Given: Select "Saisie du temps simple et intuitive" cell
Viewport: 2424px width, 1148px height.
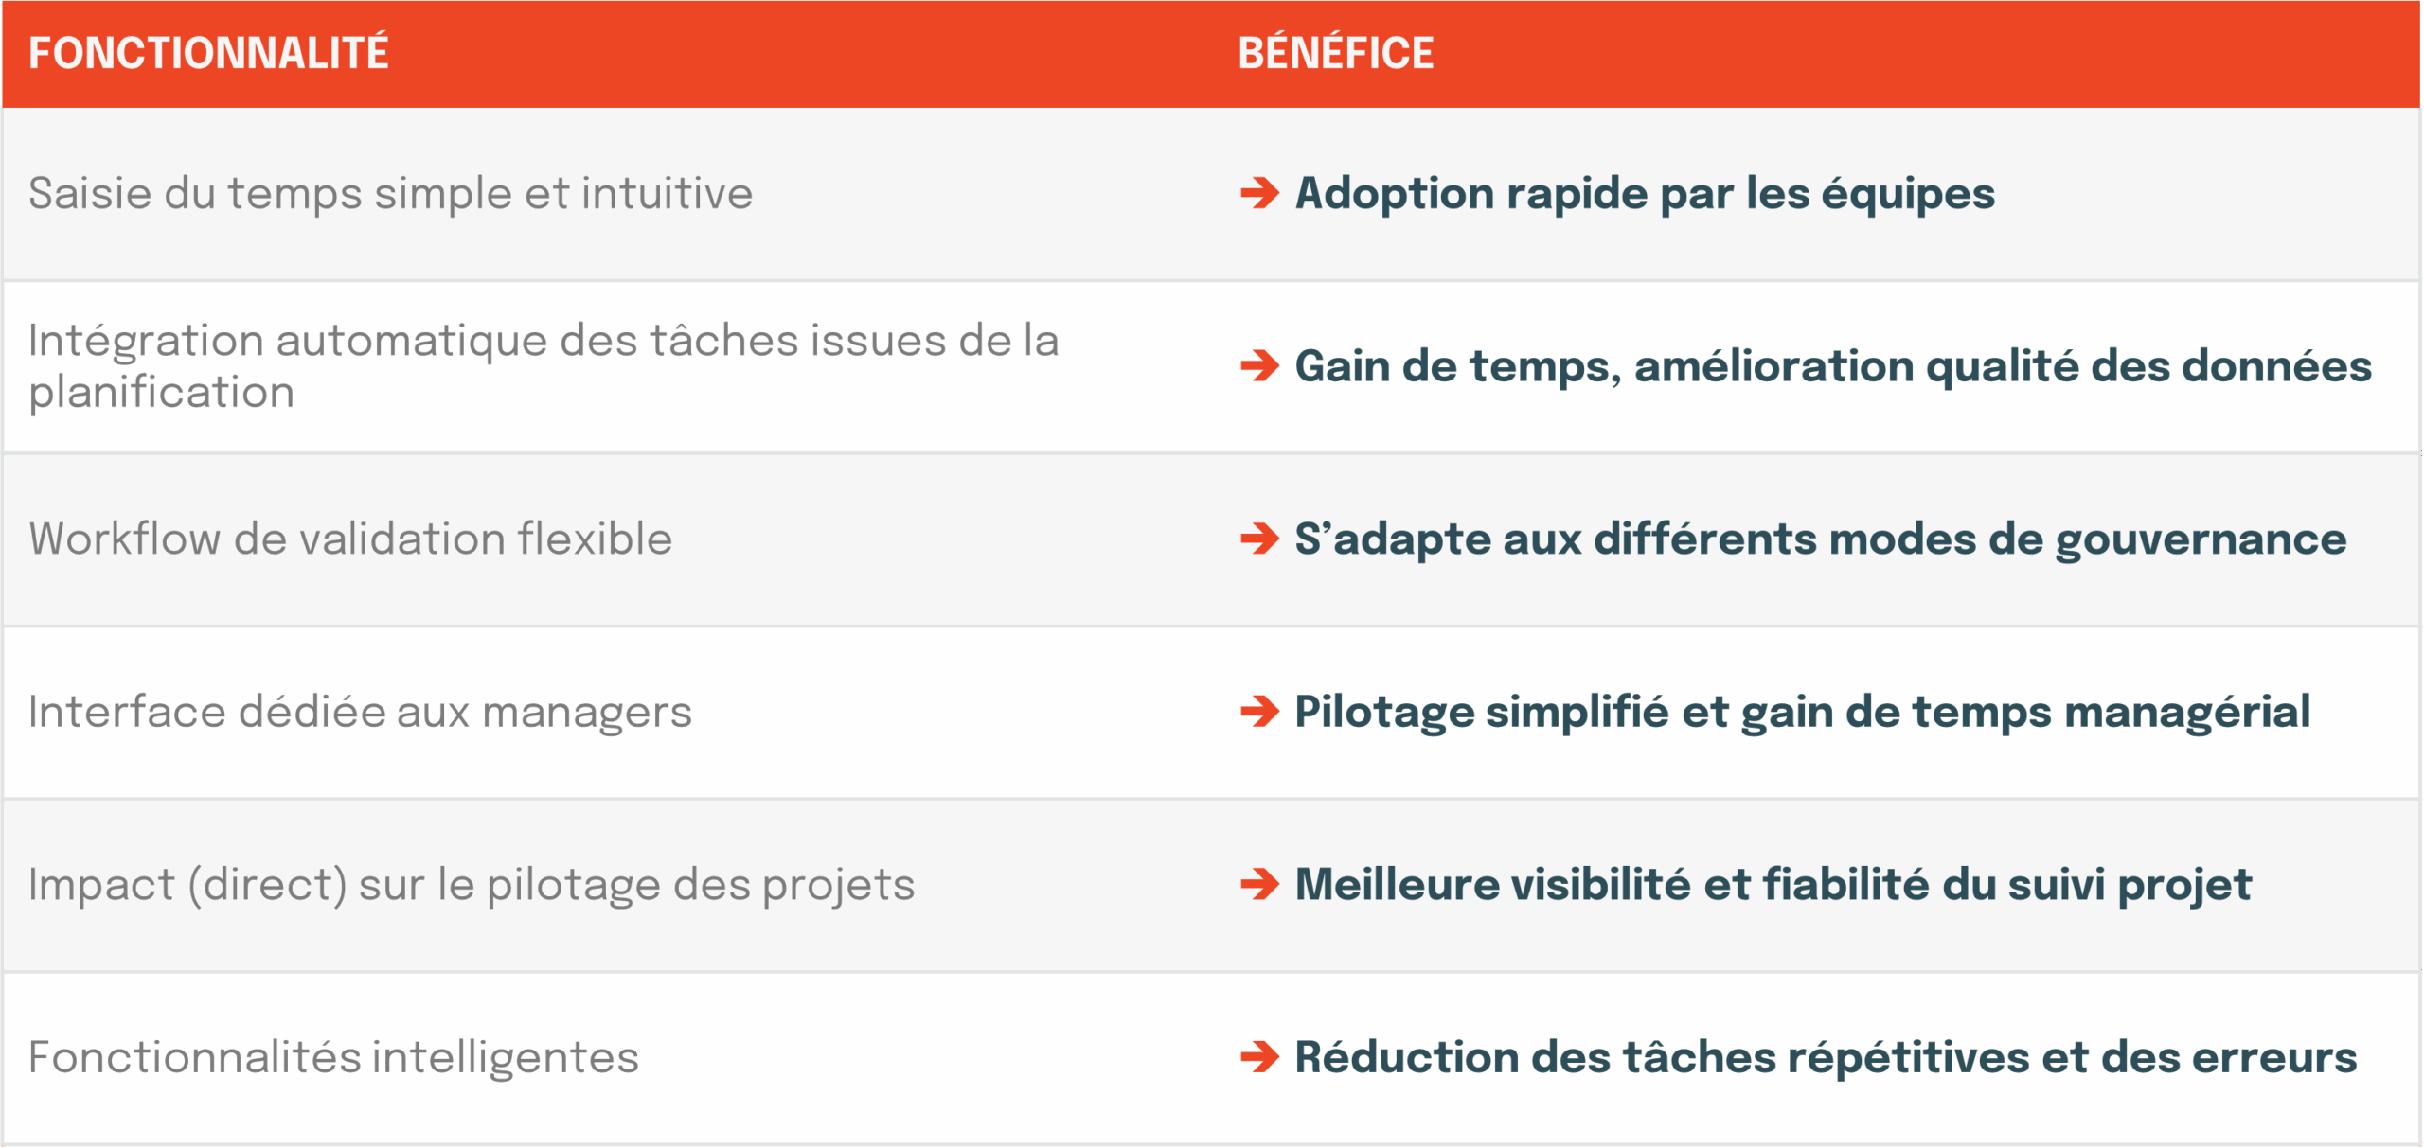Looking at the screenshot, I should coord(390,193).
